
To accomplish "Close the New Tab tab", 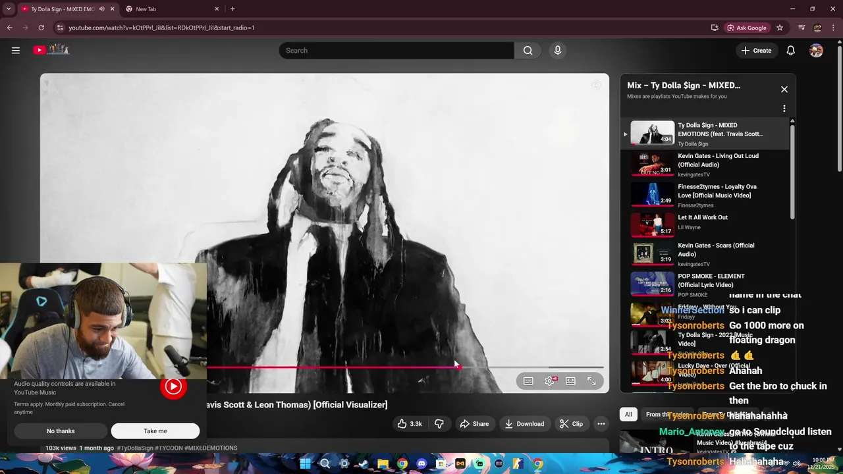I will tap(217, 9).
